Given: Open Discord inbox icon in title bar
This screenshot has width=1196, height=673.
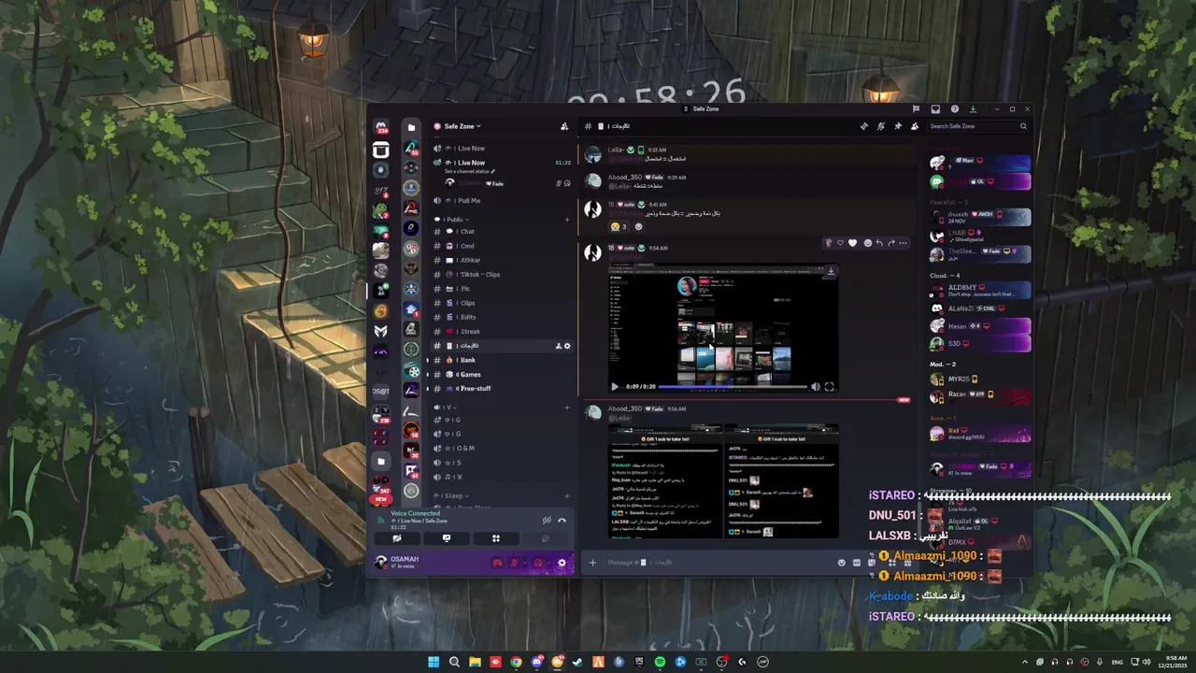Looking at the screenshot, I should 935,109.
